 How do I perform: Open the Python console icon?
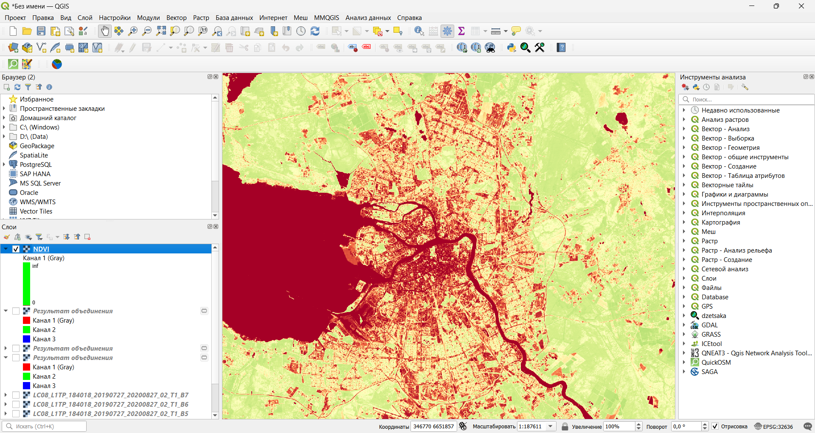[x=511, y=48]
